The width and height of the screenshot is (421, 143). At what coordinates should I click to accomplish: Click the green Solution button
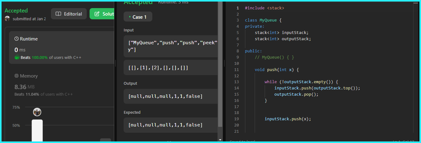(x=102, y=14)
